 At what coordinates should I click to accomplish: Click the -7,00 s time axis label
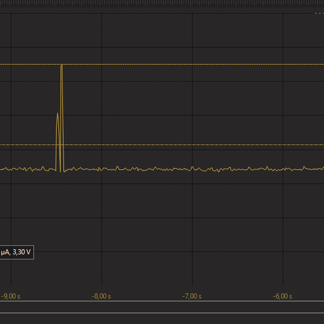[x=192, y=296]
